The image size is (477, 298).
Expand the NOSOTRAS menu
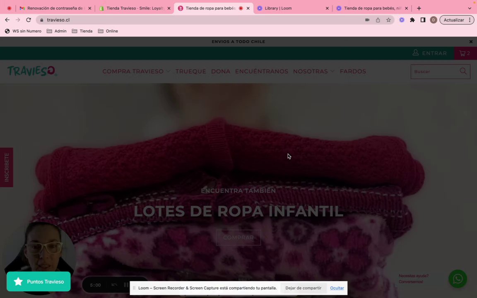pyautogui.click(x=313, y=71)
